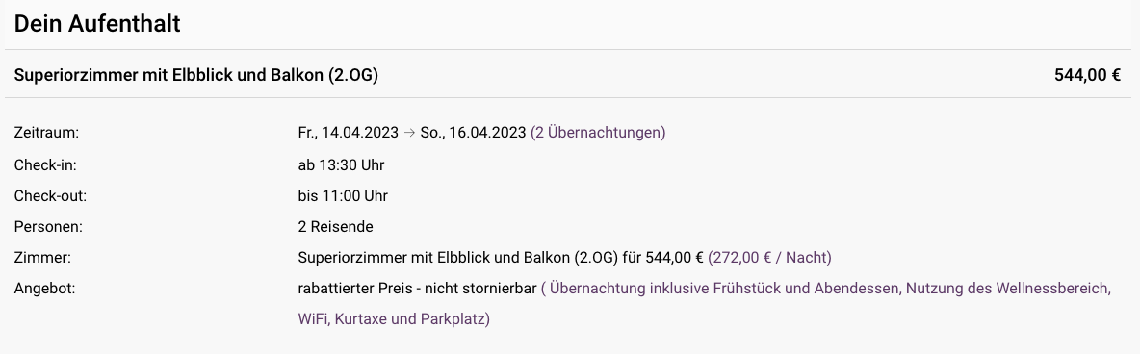Click the 'Check-in:' label
Viewport: 1140px width, 354px height.
[x=45, y=165]
